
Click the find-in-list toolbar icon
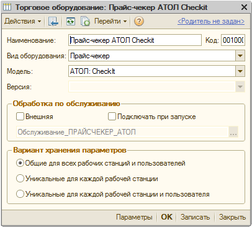coord(53,21)
